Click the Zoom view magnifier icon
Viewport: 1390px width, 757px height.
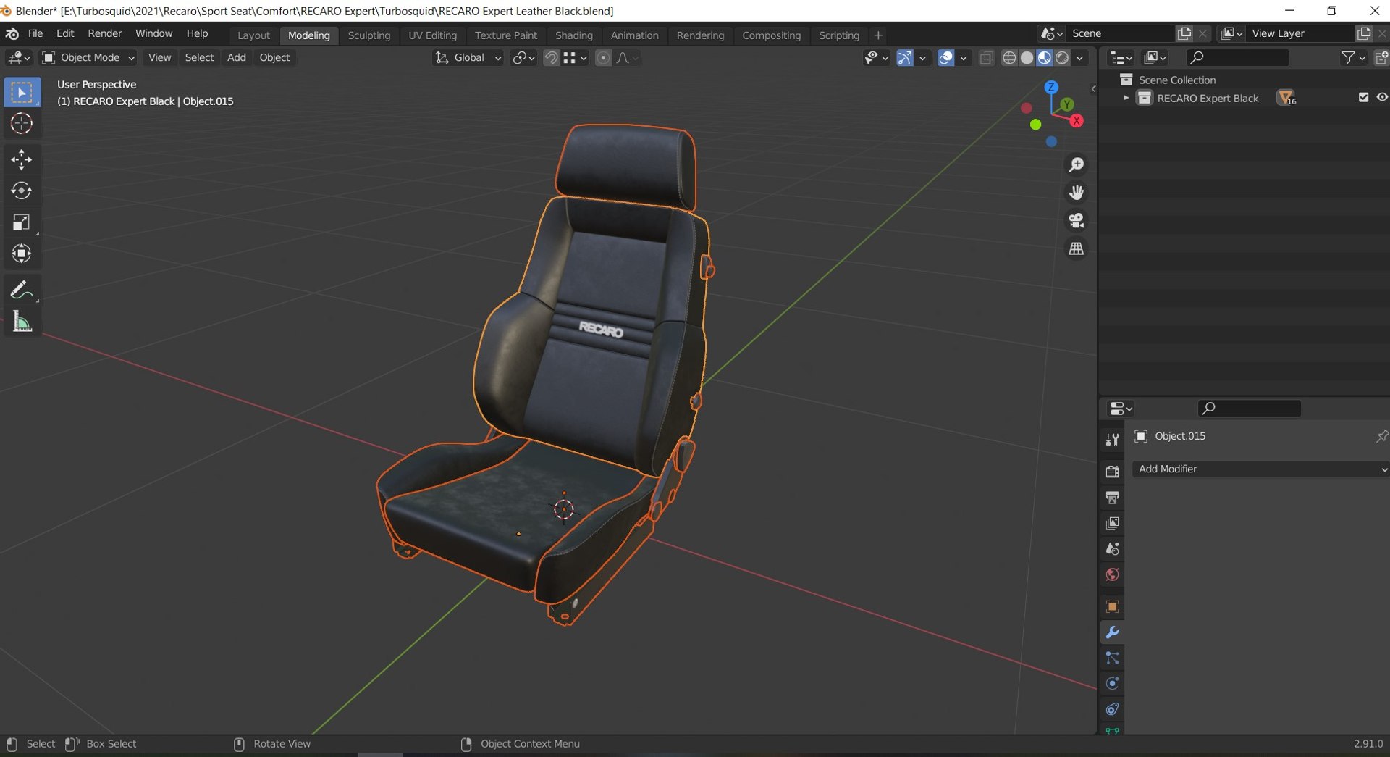[1077, 165]
